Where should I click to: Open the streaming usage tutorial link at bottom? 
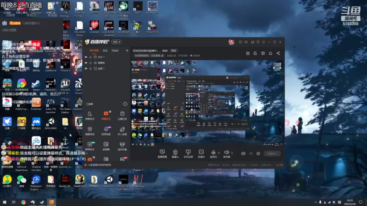pos(98,165)
